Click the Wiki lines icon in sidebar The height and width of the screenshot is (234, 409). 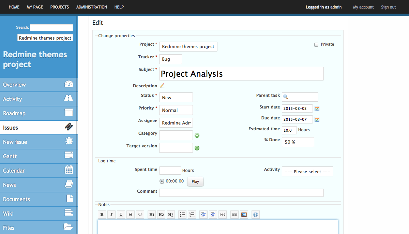(x=69, y=213)
